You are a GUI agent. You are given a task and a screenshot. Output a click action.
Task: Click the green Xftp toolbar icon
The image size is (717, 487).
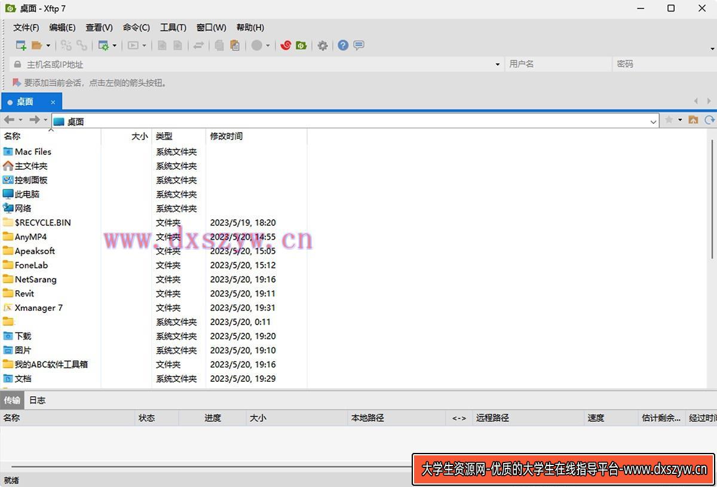coord(301,45)
